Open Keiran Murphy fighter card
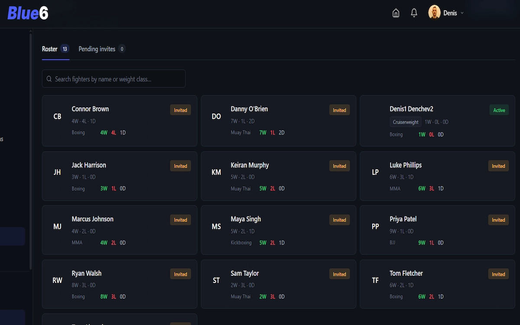Viewport: 520px width, 325px height. pos(279,176)
